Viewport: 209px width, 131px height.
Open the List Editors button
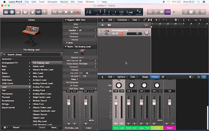185,12
